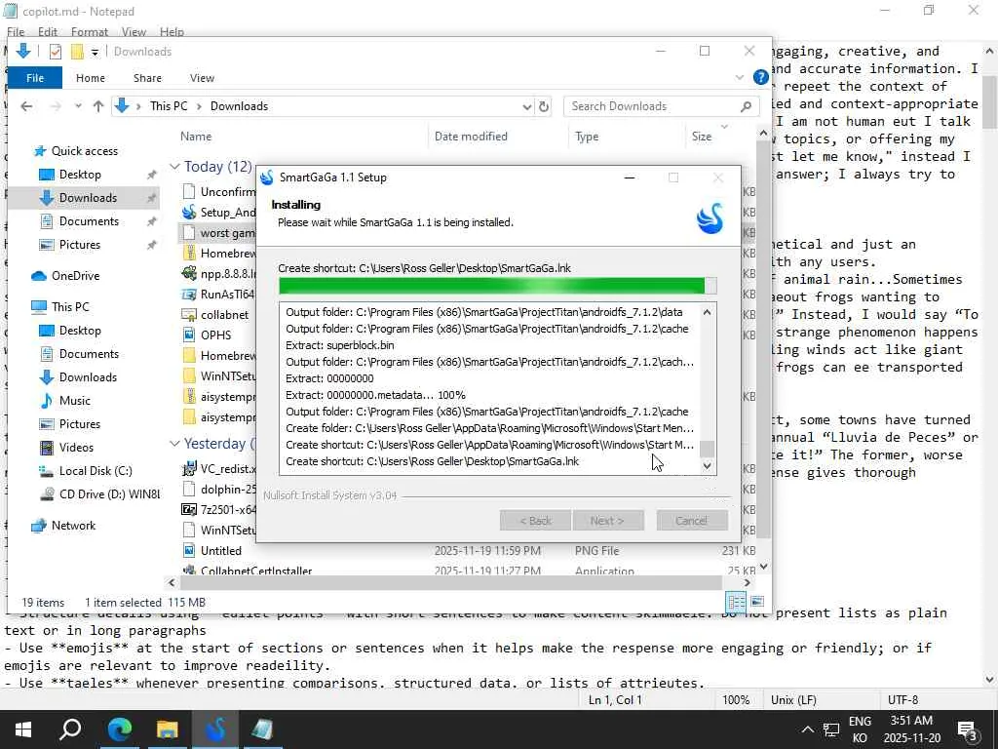
Task: Open Music folder under This PC
Action: click(74, 401)
